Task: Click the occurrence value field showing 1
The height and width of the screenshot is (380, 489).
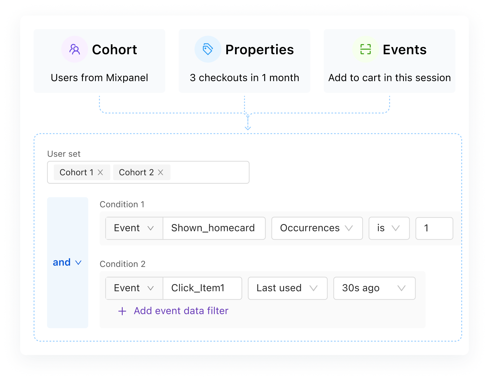Action: click(434, 228)
